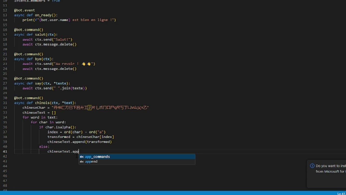Click line number 27 in the gutter
The image size is (346, 195).
[x=5, y=83]
